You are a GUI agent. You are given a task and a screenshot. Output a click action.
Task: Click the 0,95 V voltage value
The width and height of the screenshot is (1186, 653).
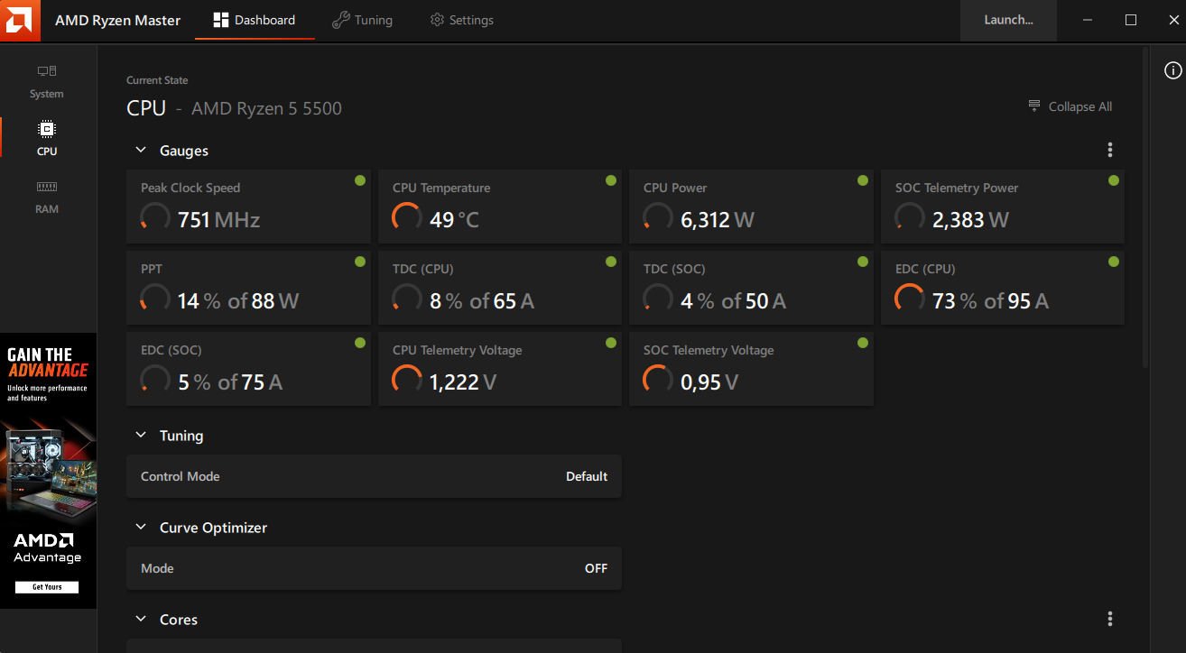point(709,382)
